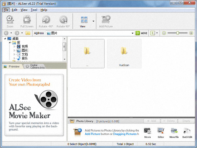Open the Batch Edit tool

(x=187, y=133)
